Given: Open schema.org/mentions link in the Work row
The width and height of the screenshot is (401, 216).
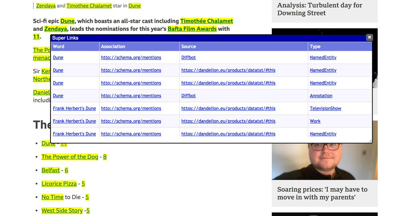Looking at the screenshot, I should tap(131, 121).
